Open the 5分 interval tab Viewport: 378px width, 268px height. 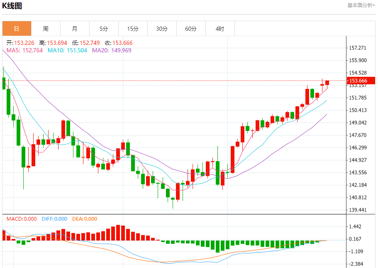(104, 29)
